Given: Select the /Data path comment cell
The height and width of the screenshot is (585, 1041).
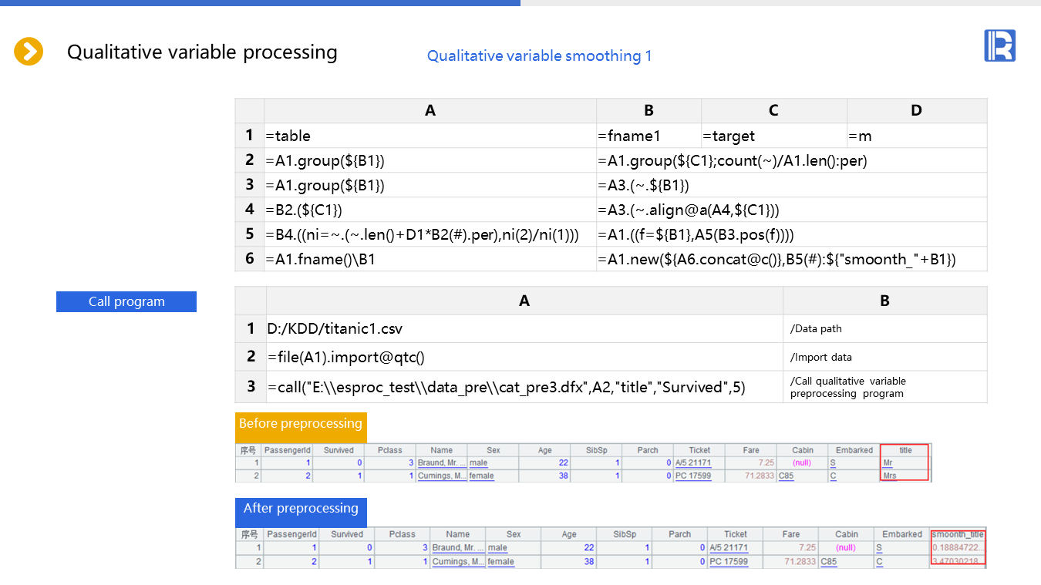Looking at the screenshot, I should 884,329.
